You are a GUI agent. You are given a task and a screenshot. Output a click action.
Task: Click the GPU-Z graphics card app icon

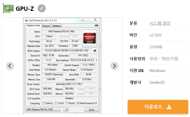click(x=8, y=8)
